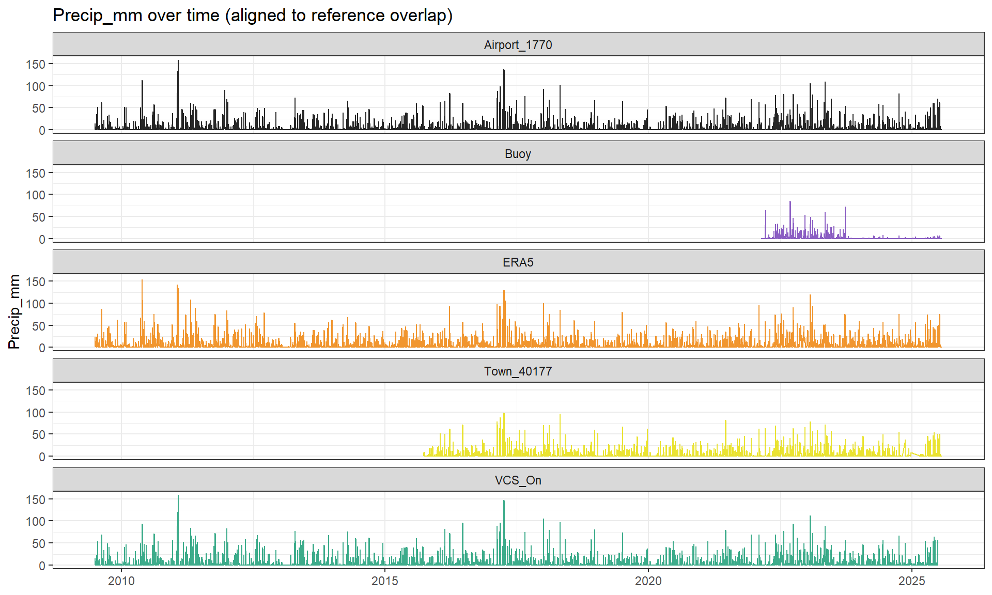The image size is (992, 595).
Task: Click the plot title text
Action: pyautogui.click(x=253, y=15)
